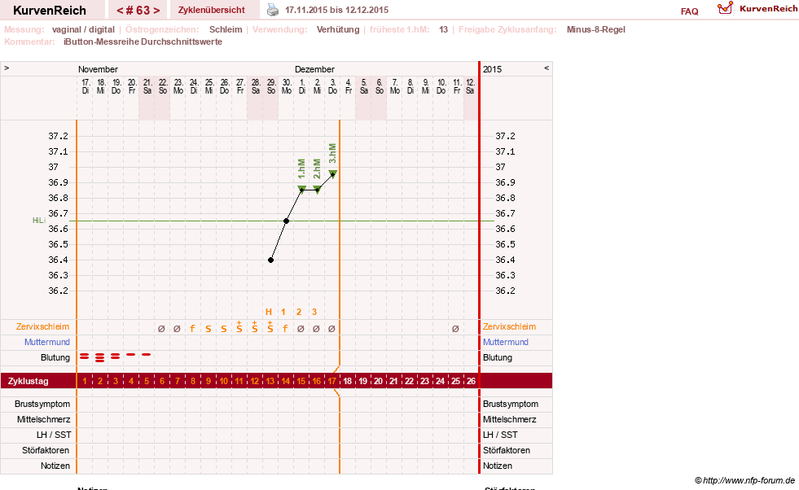Click the 2015 year header
The image size is (799, 490).
pyautogui.click(x=492, y=69)
